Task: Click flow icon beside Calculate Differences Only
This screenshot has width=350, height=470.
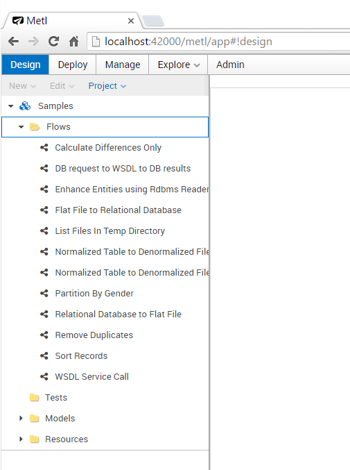Action: click(44, 147)
